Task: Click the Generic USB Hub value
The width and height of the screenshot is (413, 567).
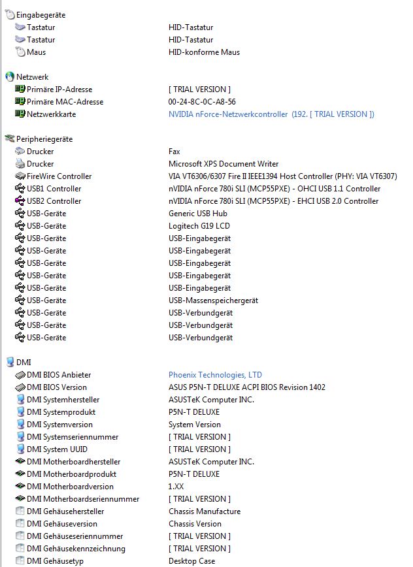Action: (198, 214)
